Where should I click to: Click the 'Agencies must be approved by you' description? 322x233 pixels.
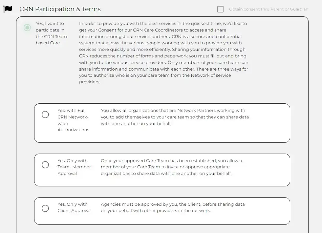[x=173, y=207]
